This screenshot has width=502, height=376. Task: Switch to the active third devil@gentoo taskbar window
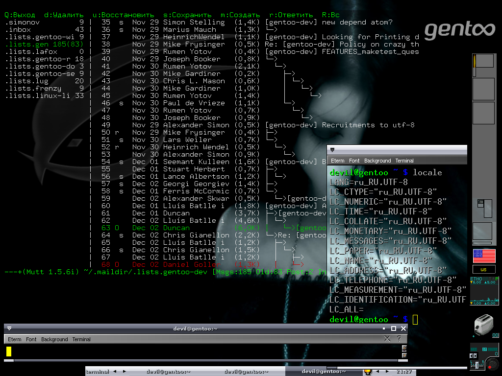click(324, 372)
